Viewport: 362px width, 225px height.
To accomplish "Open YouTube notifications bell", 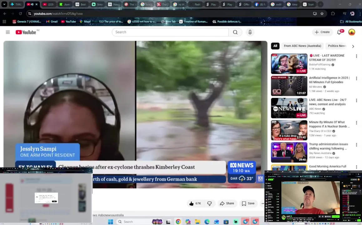I will (x=339, y=32).
